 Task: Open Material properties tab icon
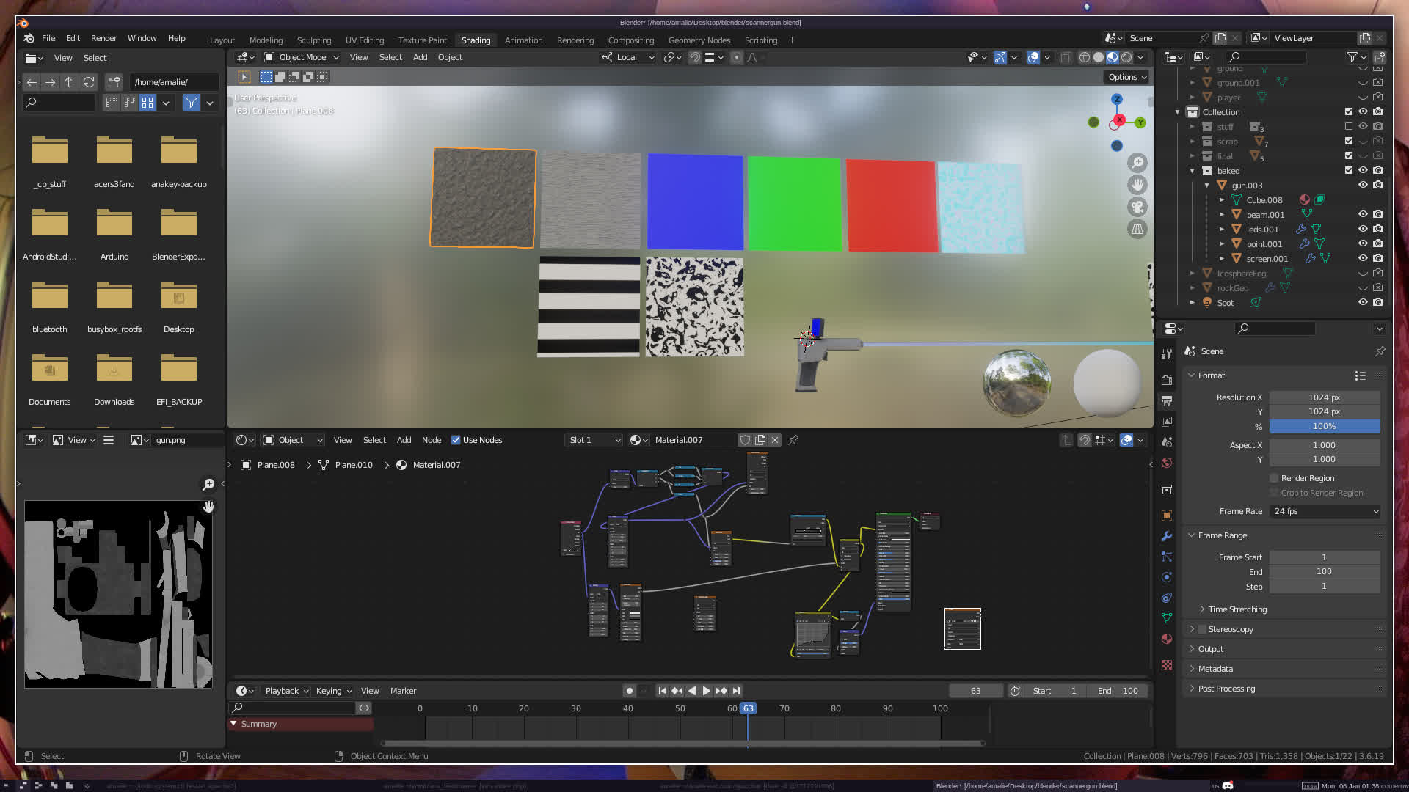coord(1167,639)
